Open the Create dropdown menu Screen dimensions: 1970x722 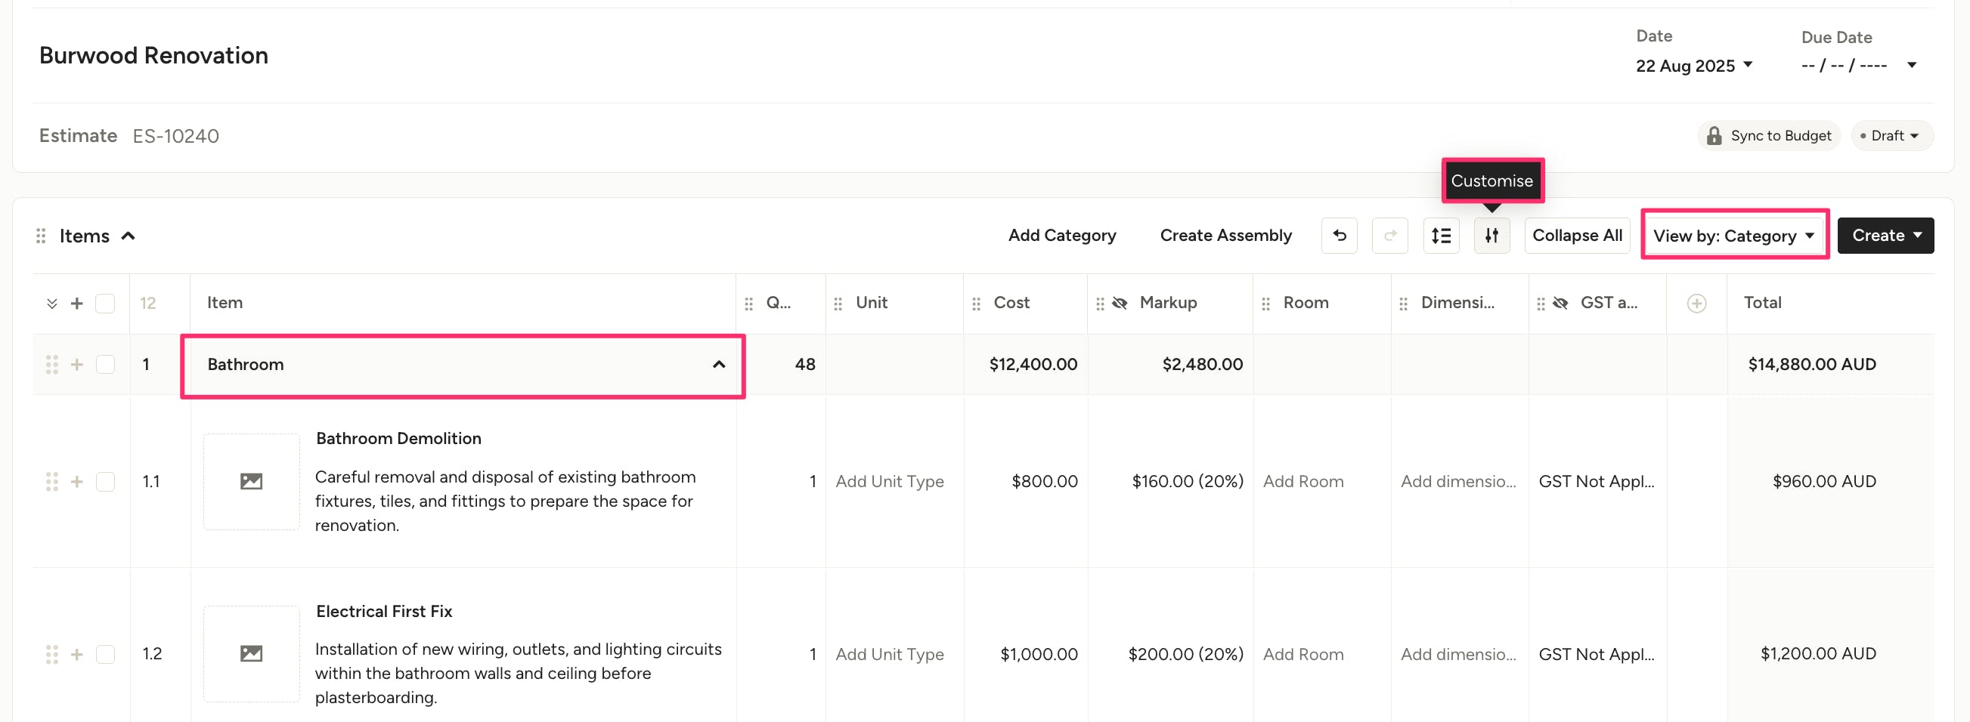coord(1885,236)
